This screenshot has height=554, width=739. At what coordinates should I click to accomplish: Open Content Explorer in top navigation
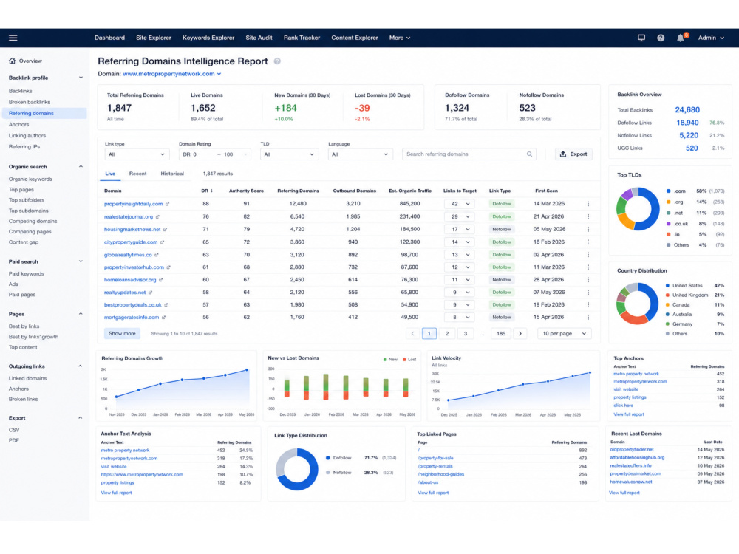click(x=355, y=38)
